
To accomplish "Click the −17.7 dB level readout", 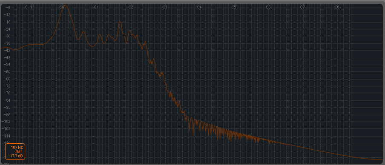I will coord(15,156).
